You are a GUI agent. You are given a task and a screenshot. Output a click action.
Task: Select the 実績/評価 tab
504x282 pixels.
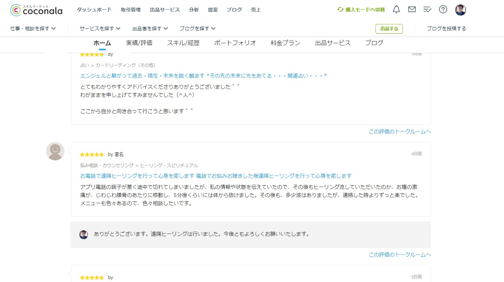coord(139,43)
